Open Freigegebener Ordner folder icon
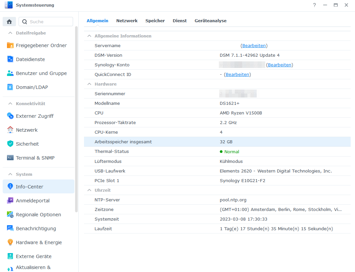 tap(10, 45)
